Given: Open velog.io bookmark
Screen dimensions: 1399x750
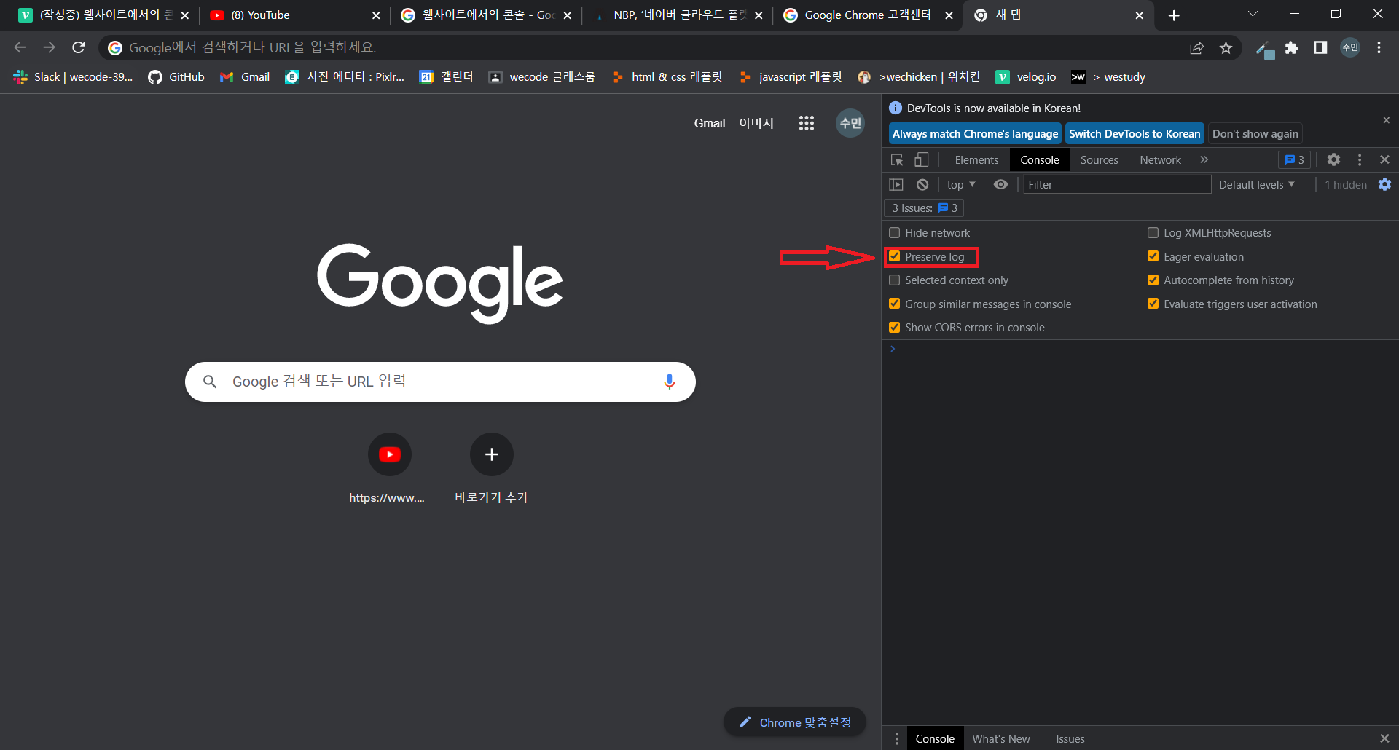Looking at the screenshot, I should tap(1026, 77).
